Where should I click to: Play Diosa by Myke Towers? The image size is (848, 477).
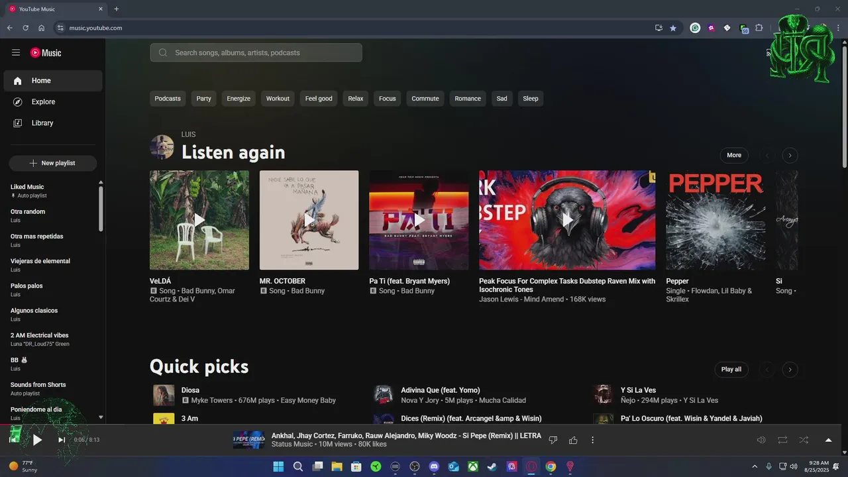164,396
